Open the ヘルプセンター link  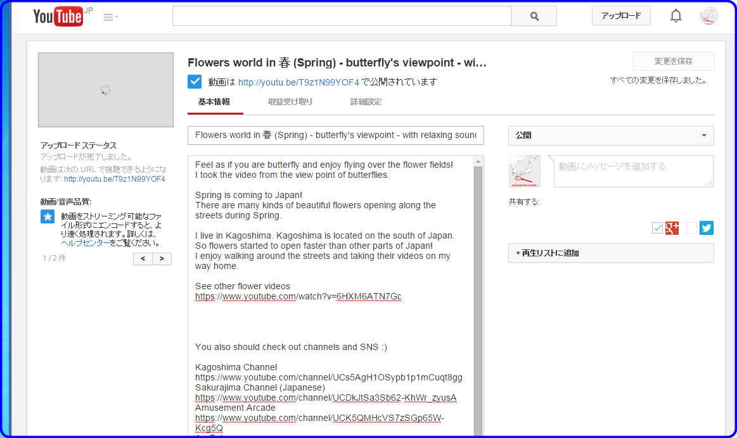85,242
